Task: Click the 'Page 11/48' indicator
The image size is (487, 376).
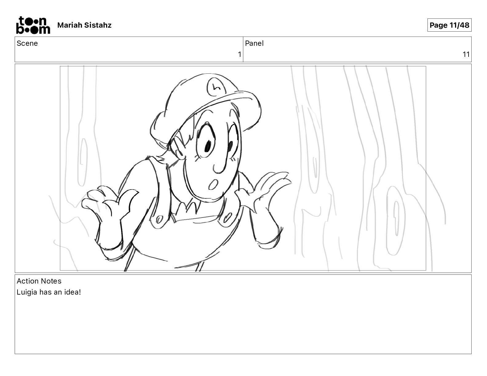Action: pyautogui.click(x=449, y=25)
